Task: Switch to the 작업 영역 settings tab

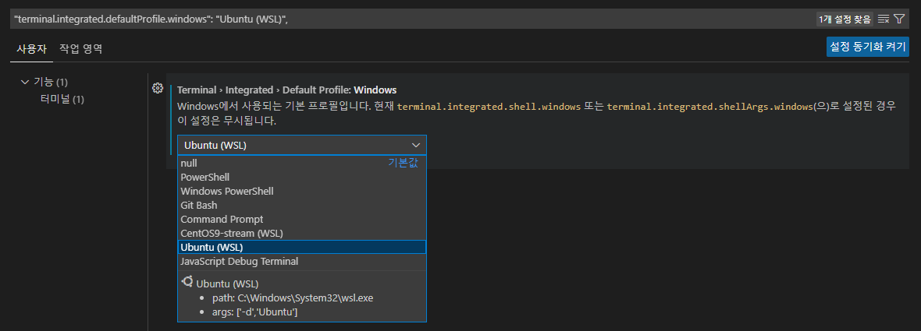Action: click(x=81, y=48)
